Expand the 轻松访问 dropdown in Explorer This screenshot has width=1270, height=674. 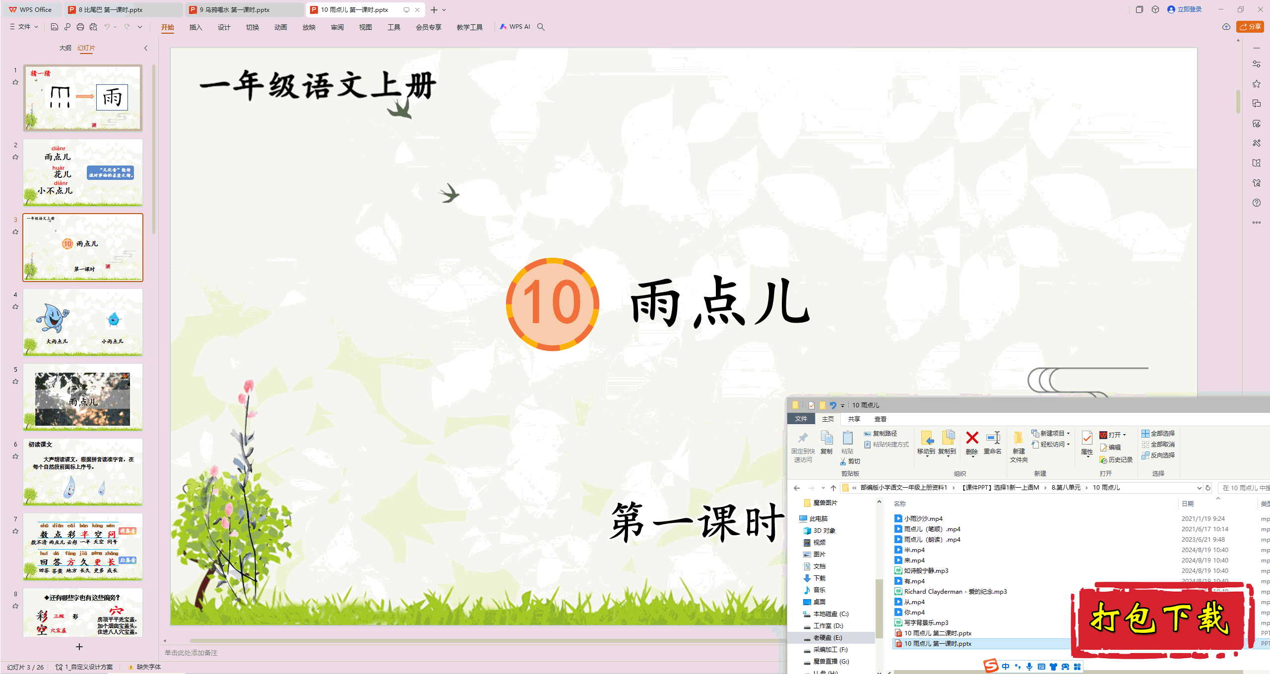pyautogui.click(x=1068, y=445)
